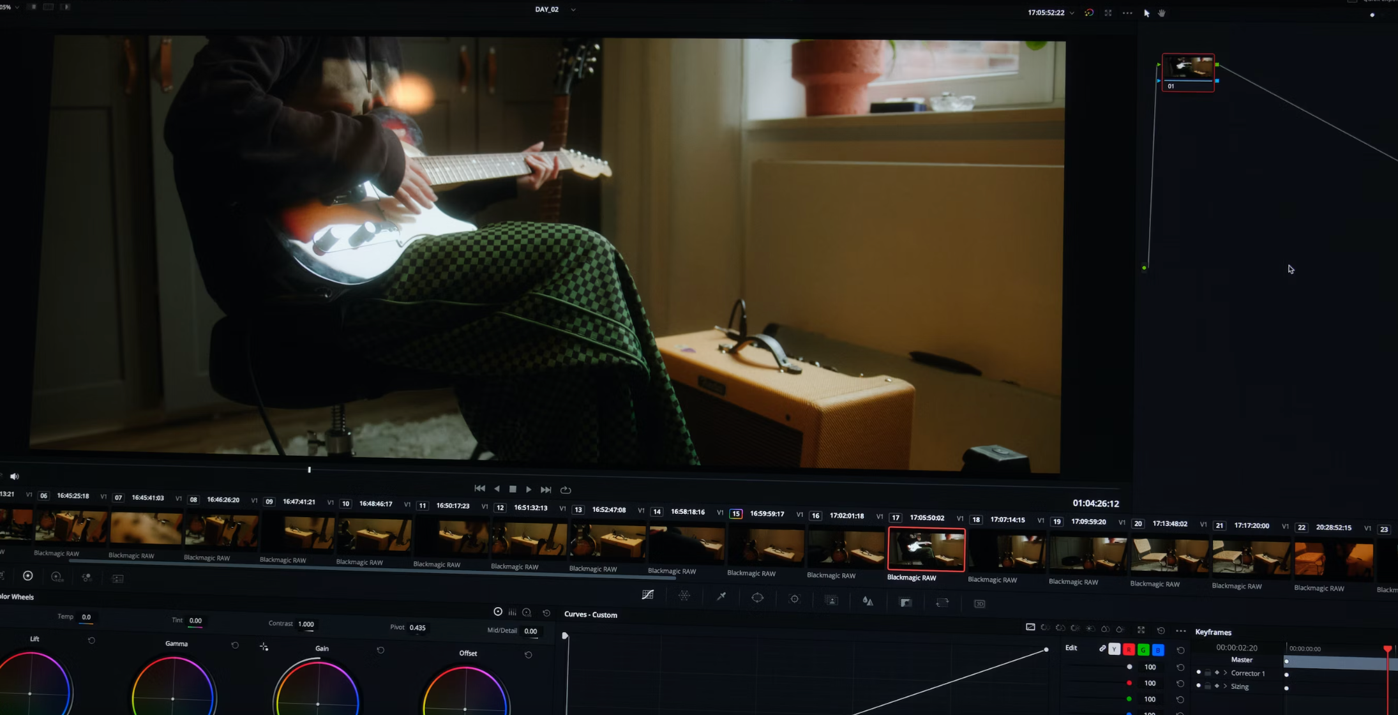Jump to last frame transport button
Screen dimensions: 1398x715
(x=546, y=490)
